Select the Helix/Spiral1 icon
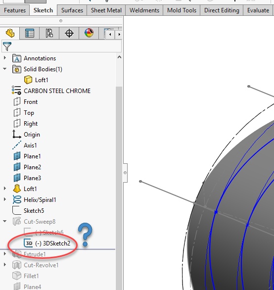The width and height of the screenshot is (274, 290). pos(17,200)
